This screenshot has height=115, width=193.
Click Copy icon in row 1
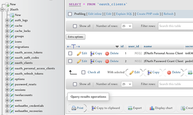click(92, 53)
